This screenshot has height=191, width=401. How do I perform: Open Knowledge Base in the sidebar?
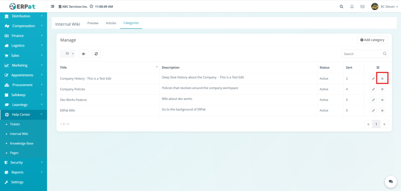[x=22, y=143]
